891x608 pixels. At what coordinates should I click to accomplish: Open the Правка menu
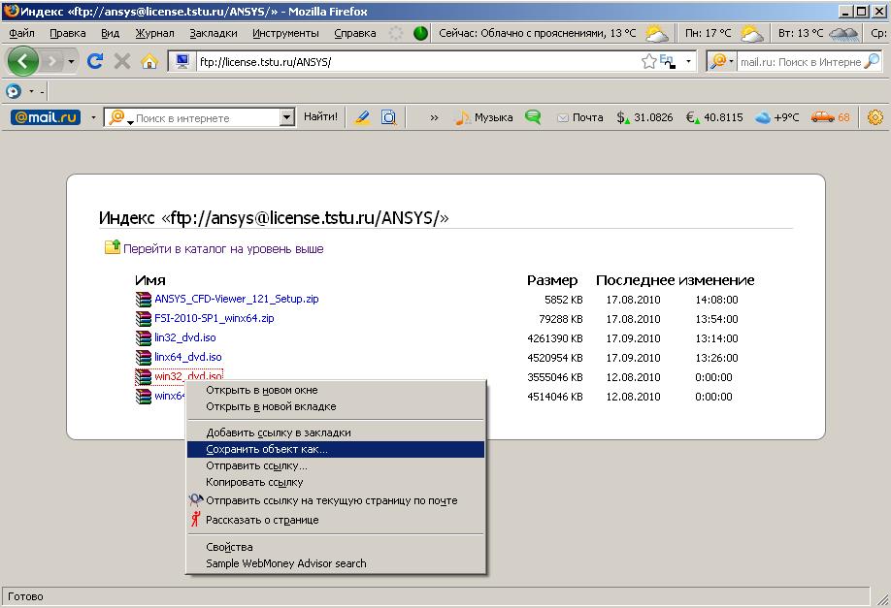[68, 34]
